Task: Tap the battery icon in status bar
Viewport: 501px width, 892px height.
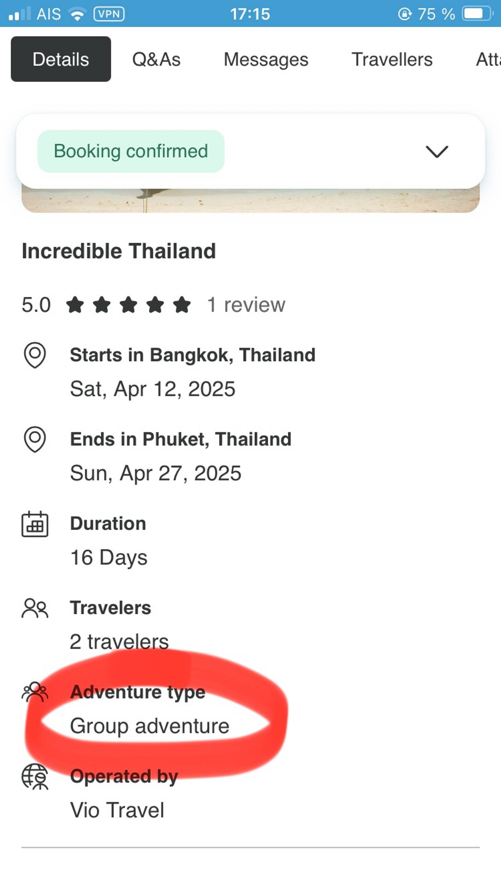Action: pyautogui.click(x=477, y=14)
